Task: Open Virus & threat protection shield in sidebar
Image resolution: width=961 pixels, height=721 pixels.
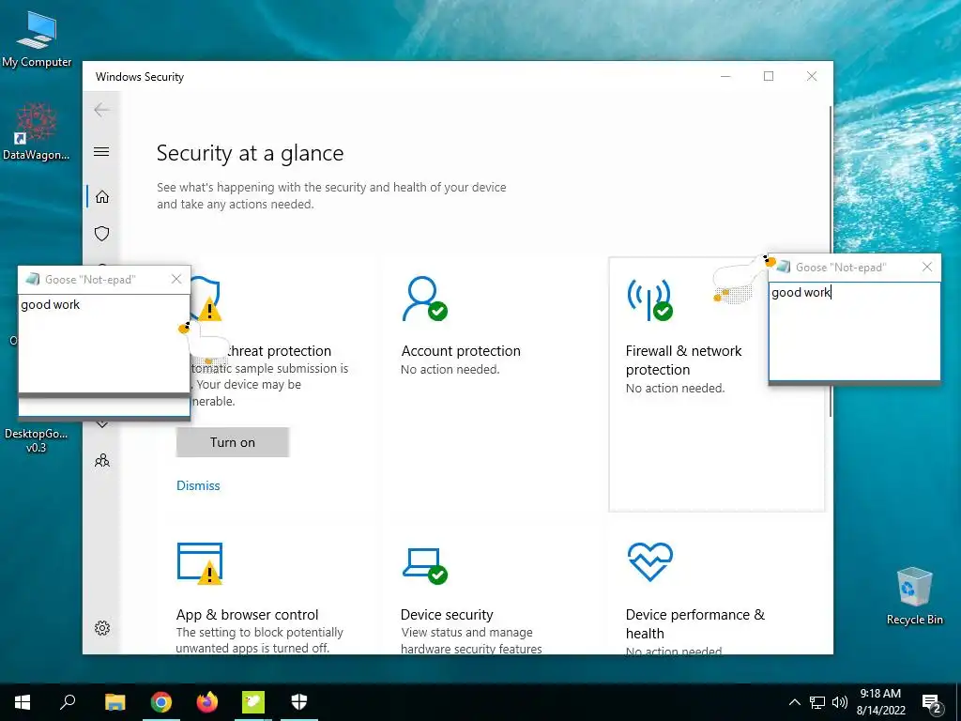Action: 101,234
